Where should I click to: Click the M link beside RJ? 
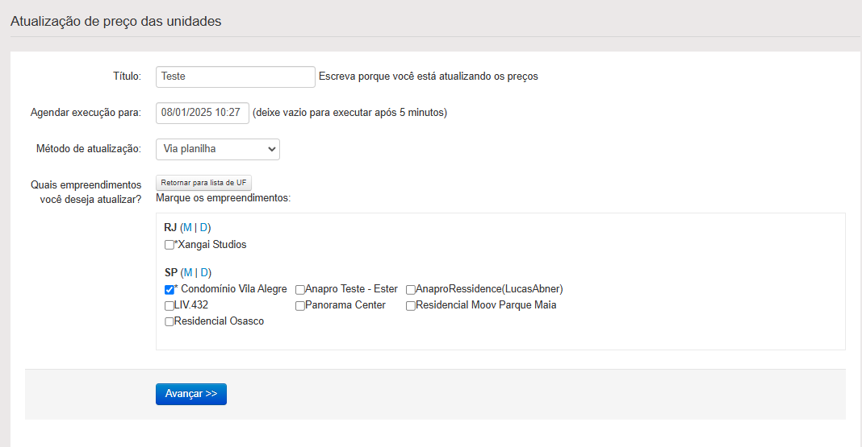(x=187, y=228)
